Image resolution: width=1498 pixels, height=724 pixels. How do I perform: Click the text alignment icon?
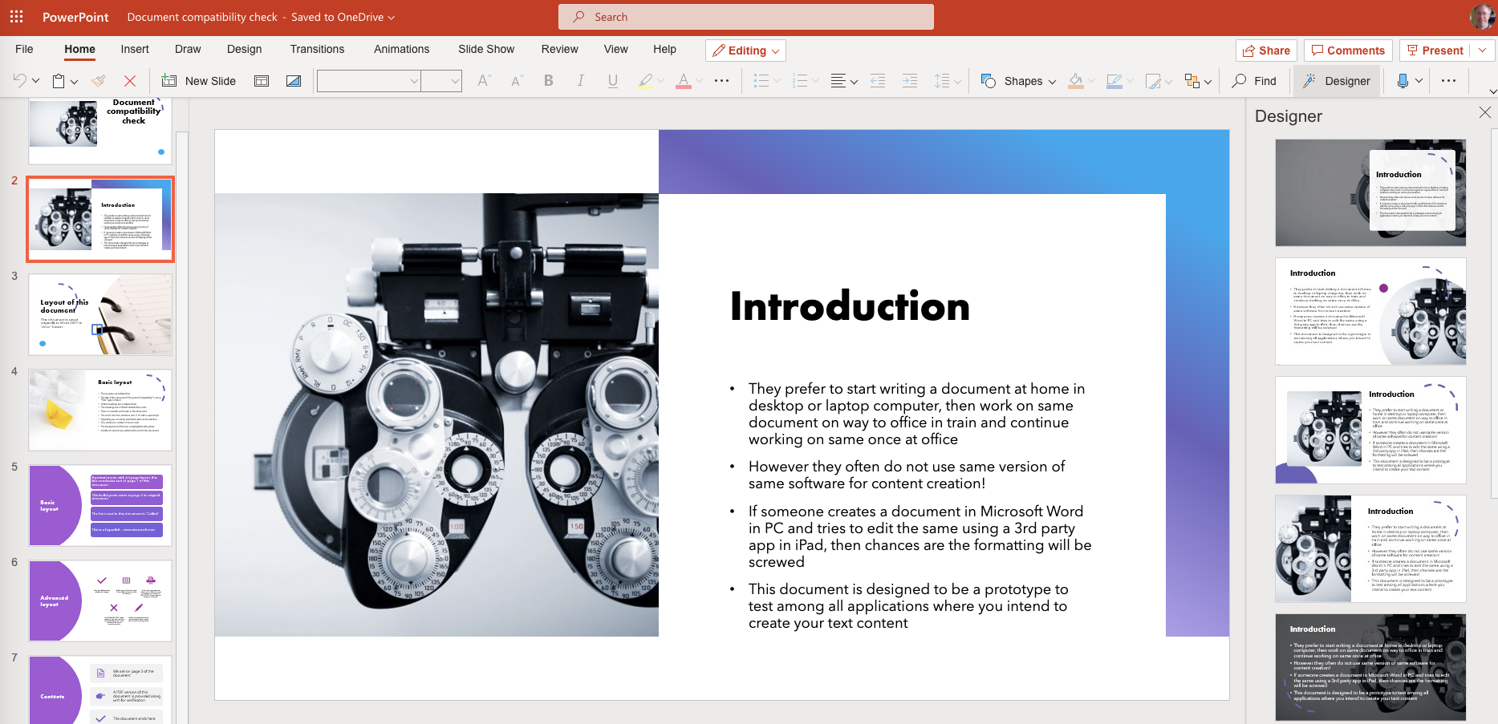[838, 80]
